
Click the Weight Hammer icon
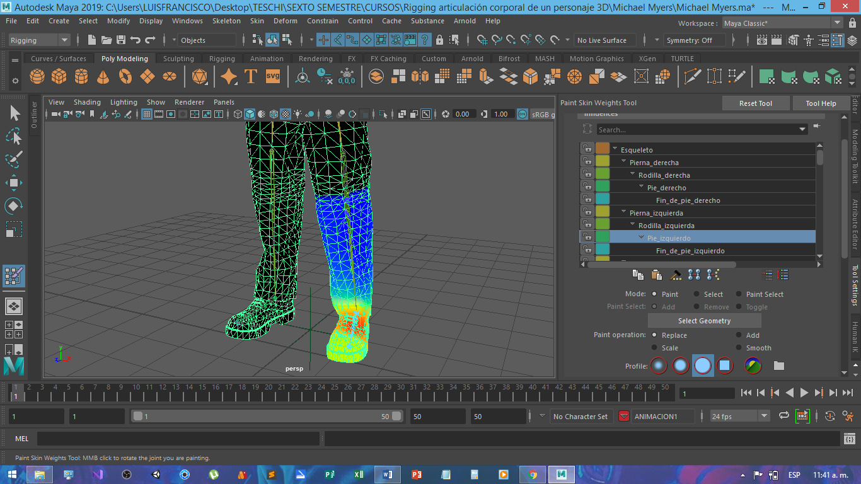tap(676, 275)
